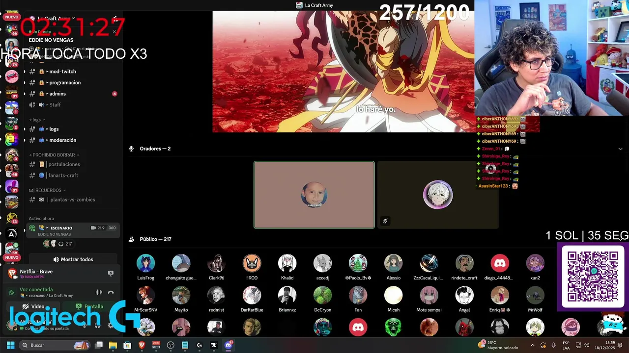Open Alessio's audience avatar
This screenshot has height=353, width=629.
(x=393, y=263)
